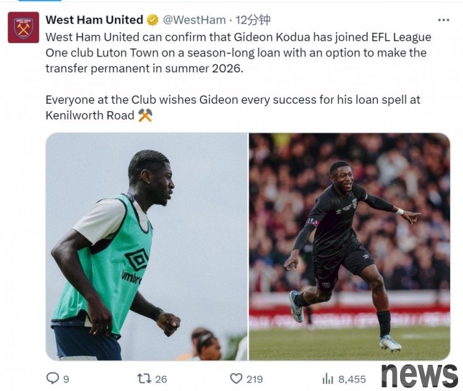Click the reply count 9
Image resolution: width=463 pixels, height=391 pixels.
[66, 379]
